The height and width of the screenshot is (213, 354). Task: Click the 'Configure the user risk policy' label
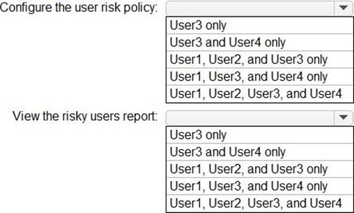(79, 9)
